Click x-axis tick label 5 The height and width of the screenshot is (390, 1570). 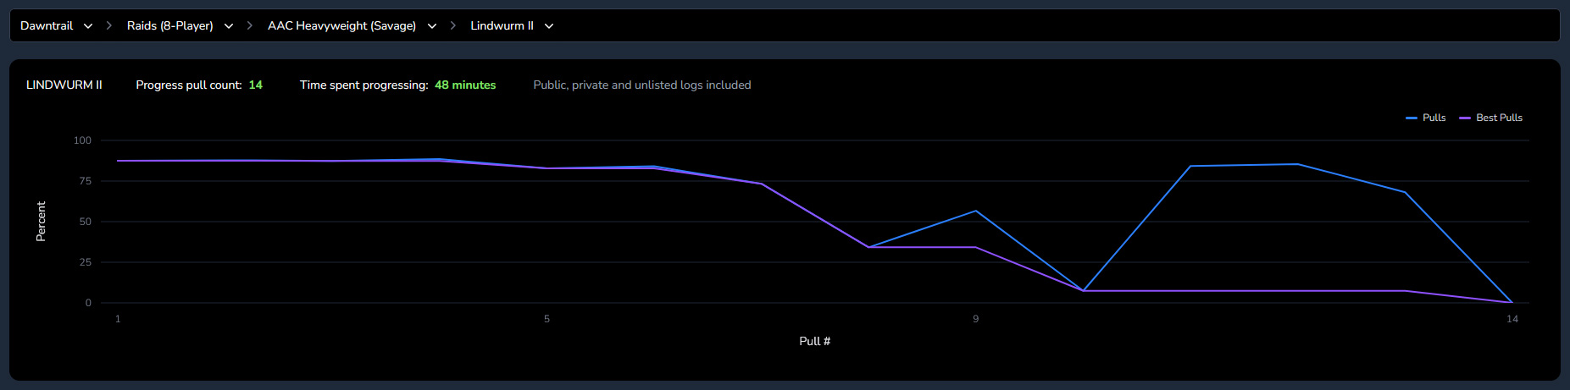pyautogui.click(x=546, y=319)
